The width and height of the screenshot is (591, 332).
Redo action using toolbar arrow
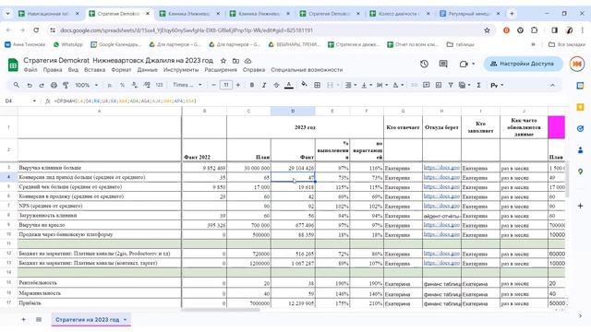tap(42, 86)
